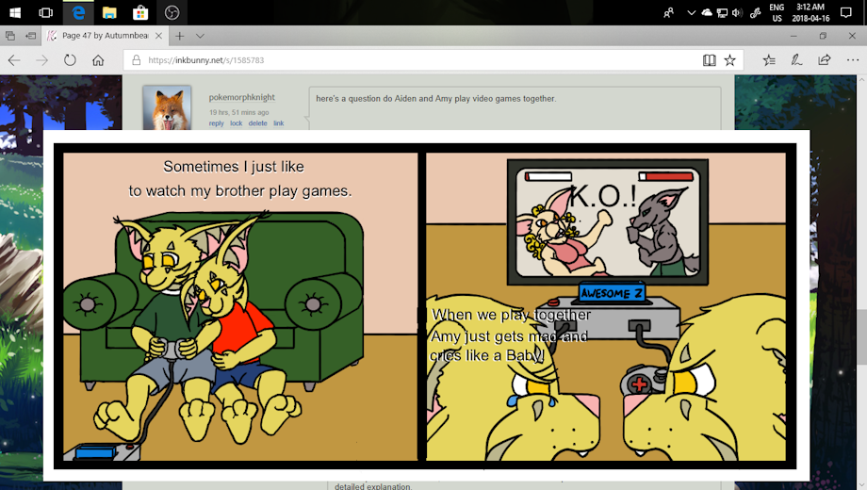Click delete link under the comment

[257, 123]
